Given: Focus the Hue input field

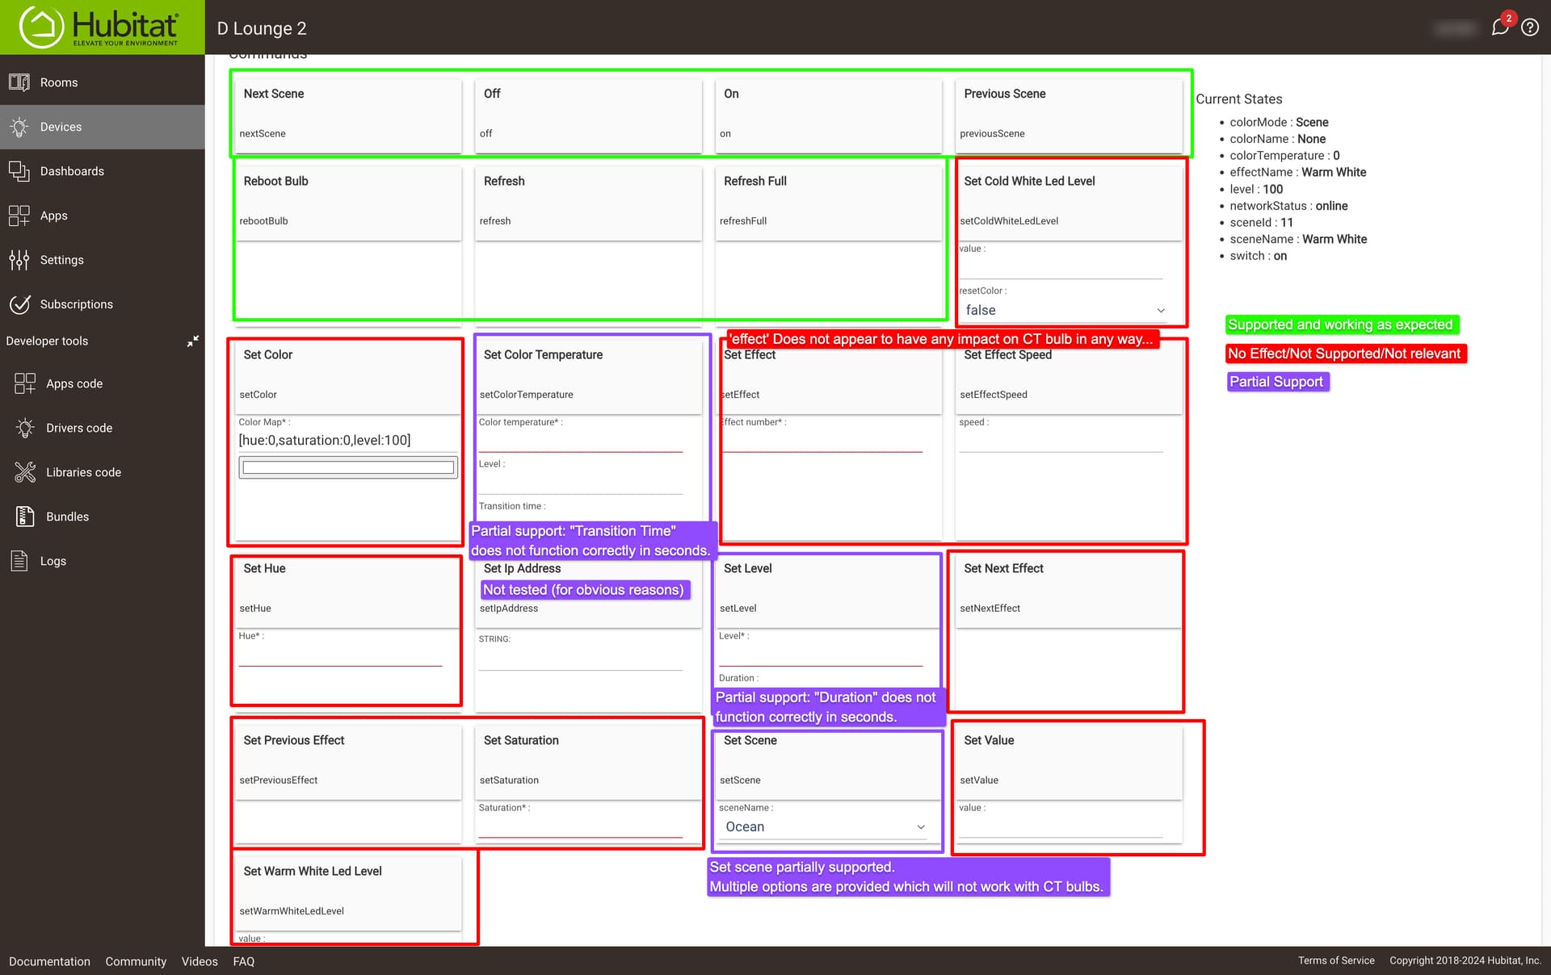Looking at the screenshot, I should (340, 655).
